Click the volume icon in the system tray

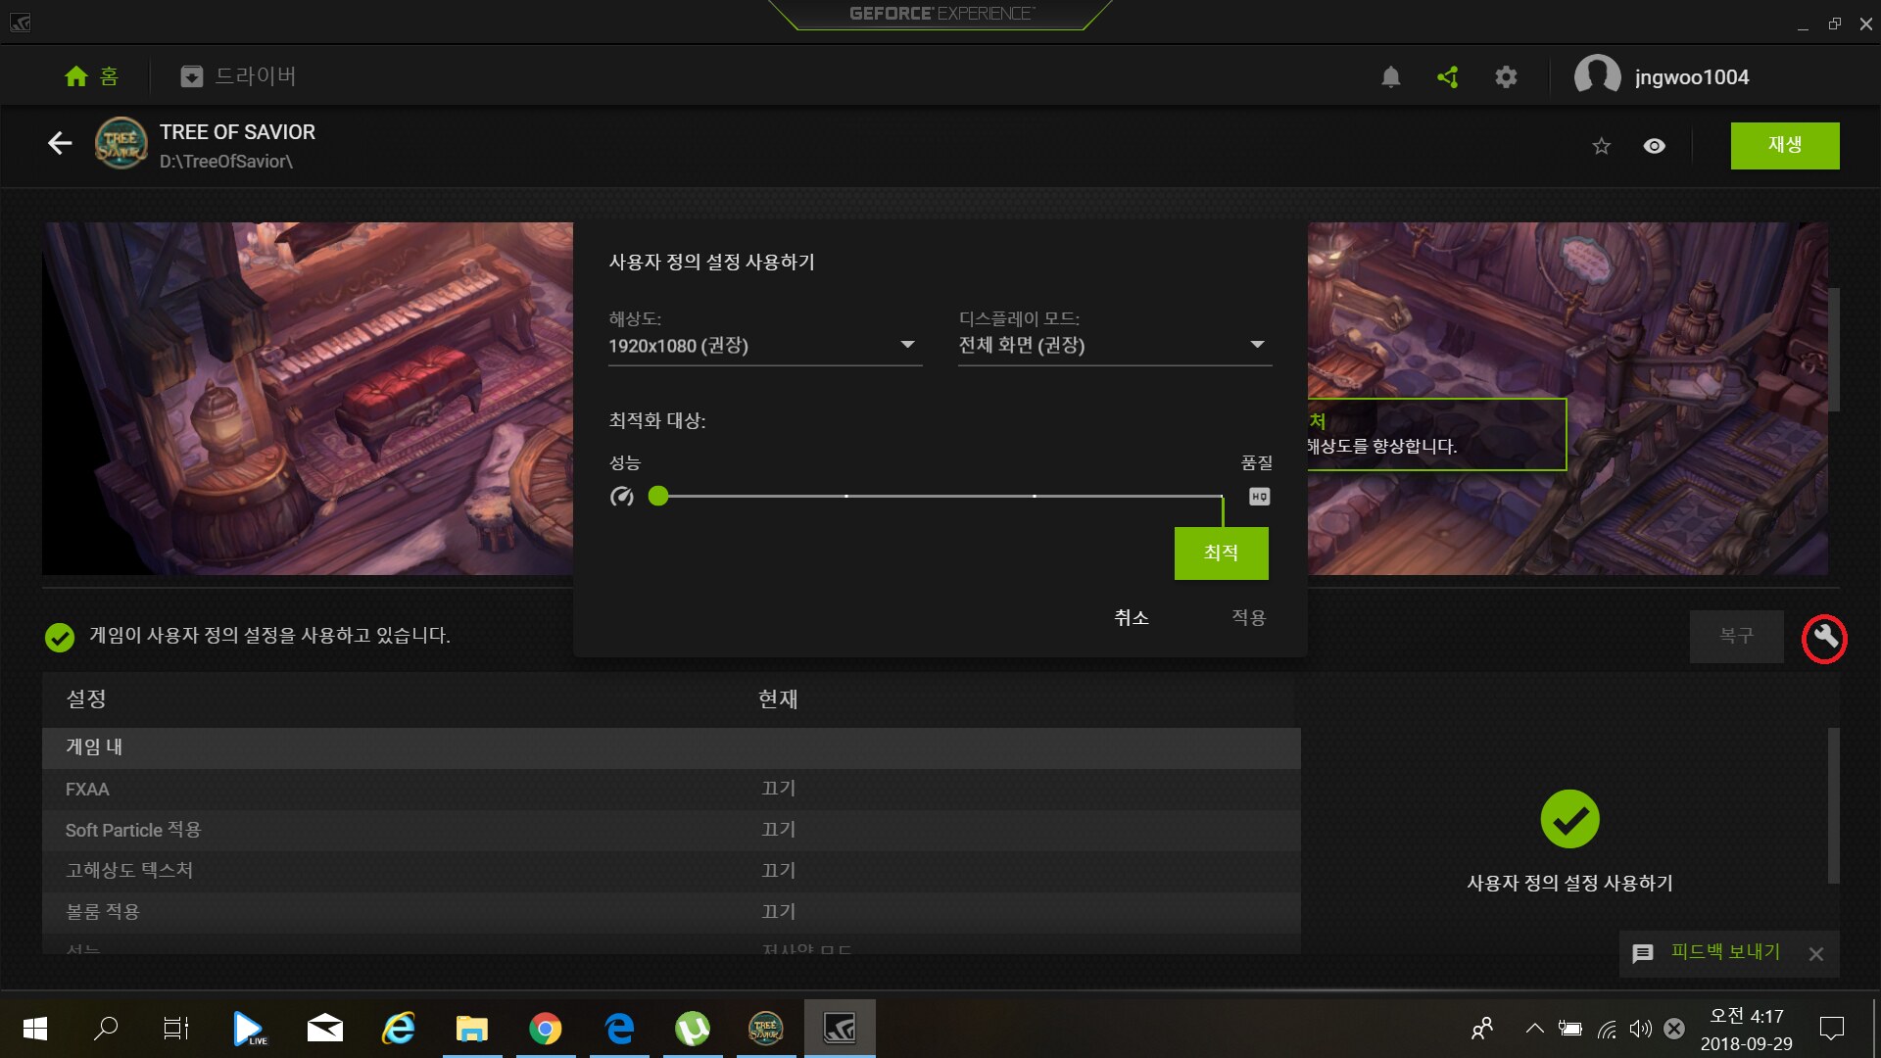pyautogui.click(x=1640, y=1029)
